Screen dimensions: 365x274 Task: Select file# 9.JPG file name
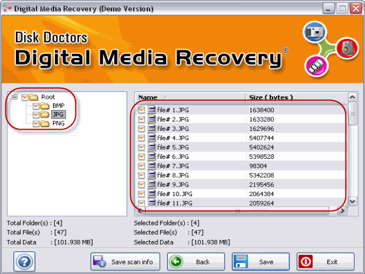(173, 184)
